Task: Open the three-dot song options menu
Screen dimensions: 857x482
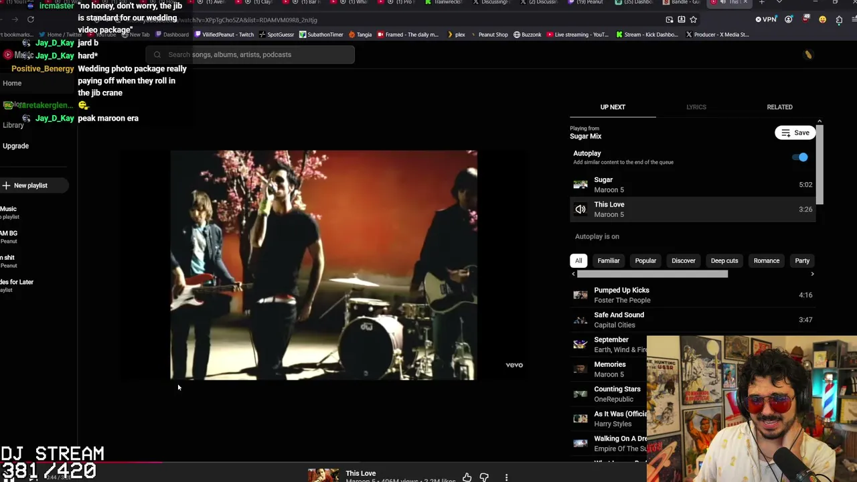Action: click(506, 477)
